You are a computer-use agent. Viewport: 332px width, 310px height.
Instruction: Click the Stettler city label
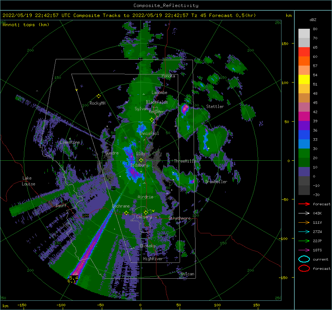coord(215,107)
